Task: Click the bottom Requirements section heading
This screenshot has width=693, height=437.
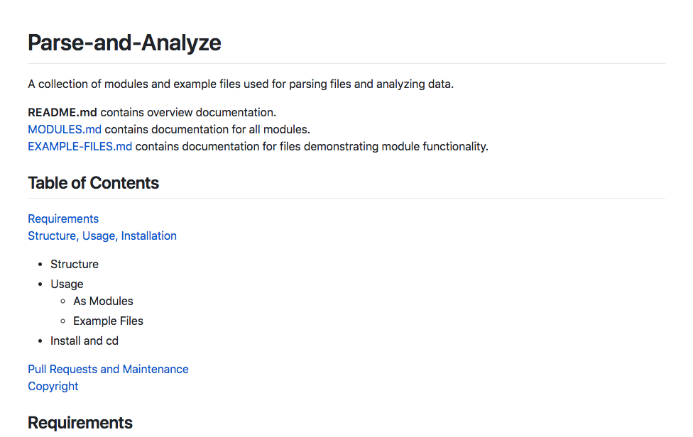Action: [x=80, y=423]
